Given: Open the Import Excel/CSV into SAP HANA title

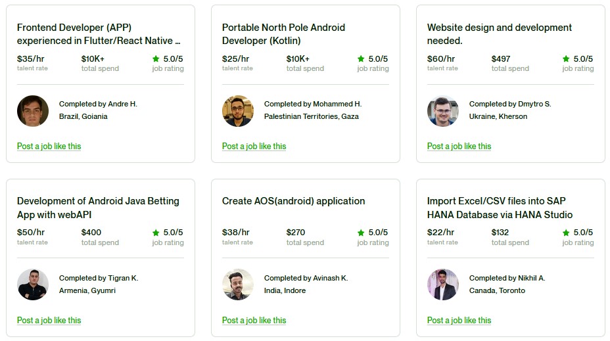Looking at the screenshot, I should (500, 208).
